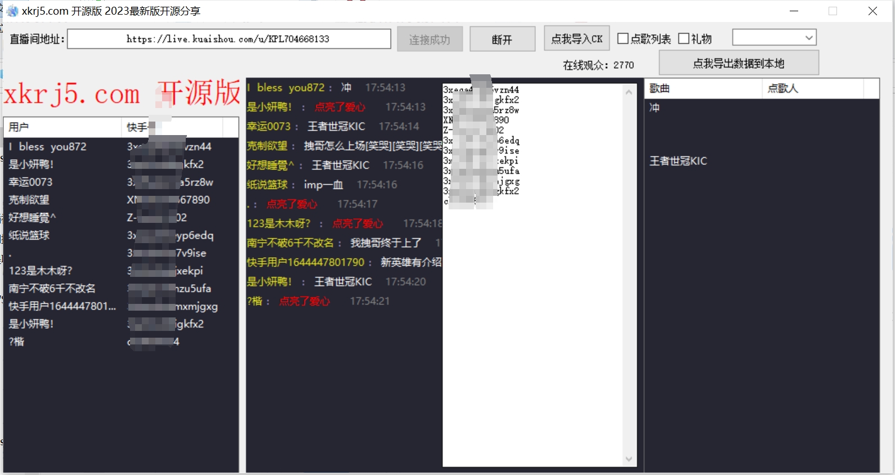The image size is (895, 475).
Task: Select user row 好想睡覺^
Action: coord(121,217)
